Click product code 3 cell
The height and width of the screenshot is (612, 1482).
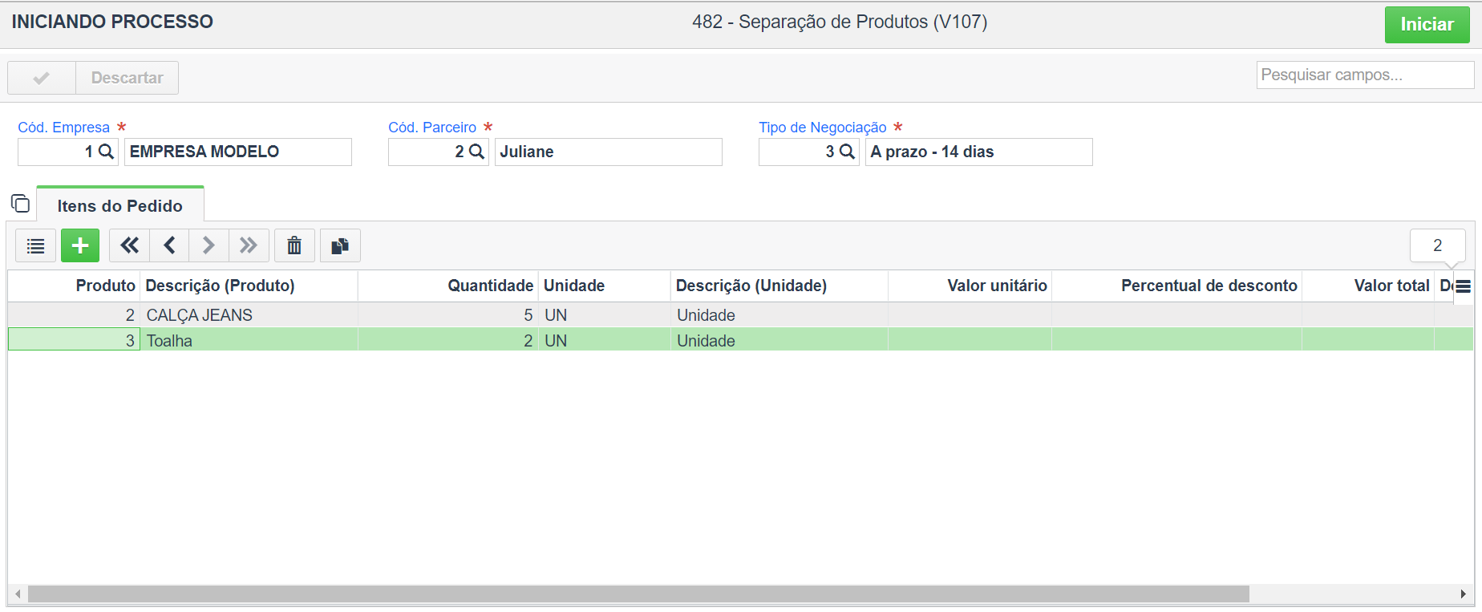point(75,341)
